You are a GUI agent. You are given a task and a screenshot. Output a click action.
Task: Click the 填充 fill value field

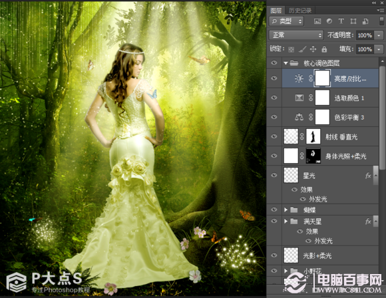tap(365, 49)
